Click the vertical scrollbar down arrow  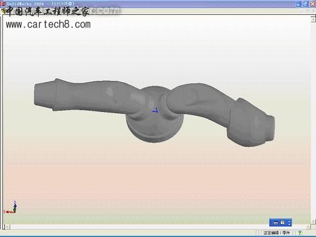point(313,221)
